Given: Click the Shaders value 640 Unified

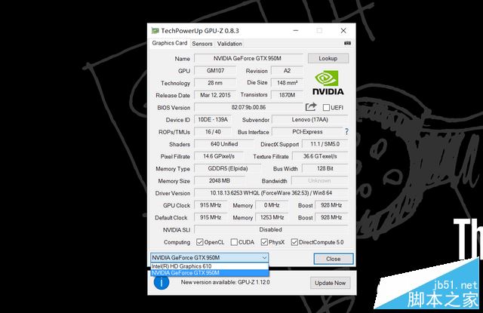Looking at the screenshot, I should (x=224, y=144).
